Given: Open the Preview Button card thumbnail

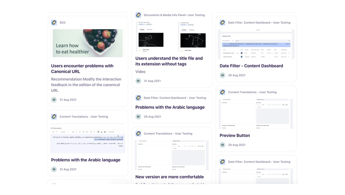Looking at the screenshot, I should pyautogui.click(x=256, y=113).
